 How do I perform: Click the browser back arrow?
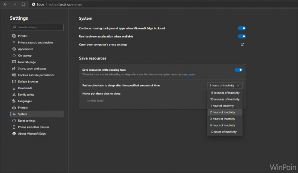6,4
